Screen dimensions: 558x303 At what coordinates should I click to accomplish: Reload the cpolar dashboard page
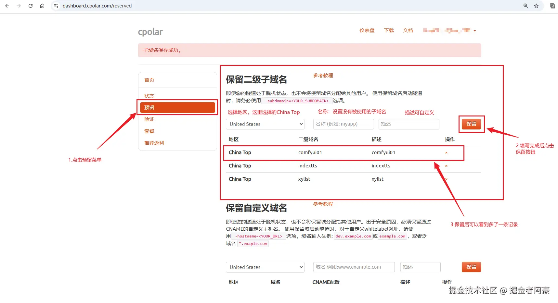tap(31, 6)
